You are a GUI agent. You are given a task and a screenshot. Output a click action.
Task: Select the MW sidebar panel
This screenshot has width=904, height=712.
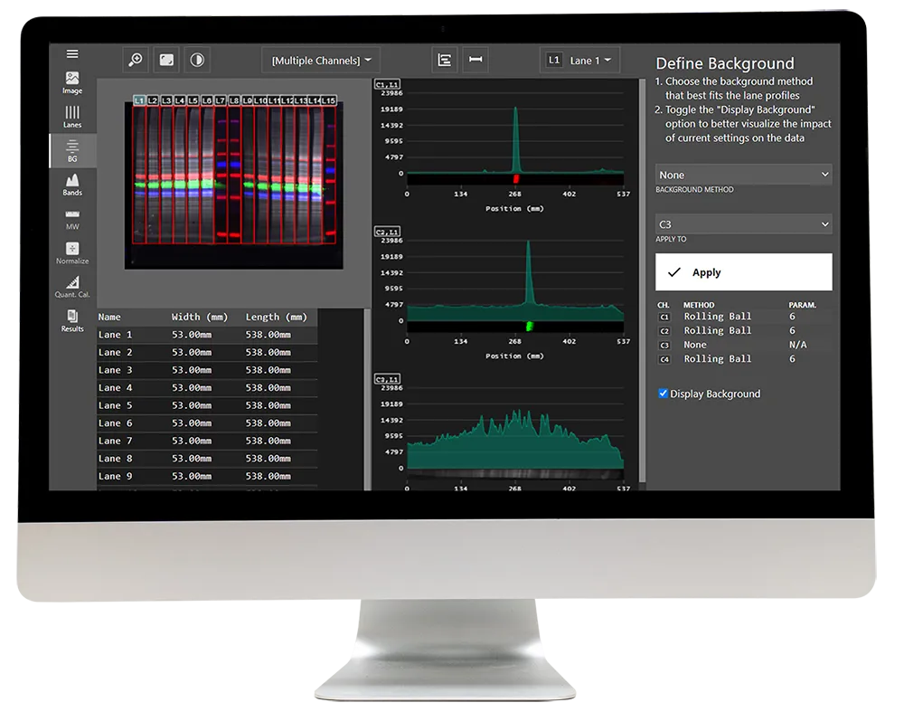(x=71, y=221)
